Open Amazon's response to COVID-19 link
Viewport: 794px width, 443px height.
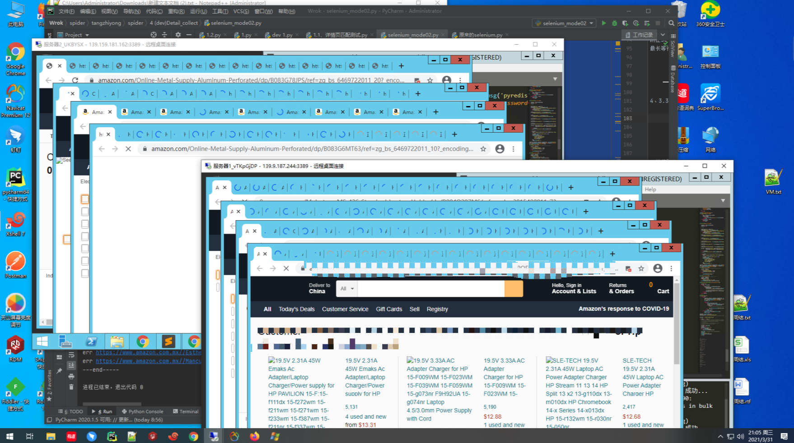pyautogui.click(x=624, y=309)
